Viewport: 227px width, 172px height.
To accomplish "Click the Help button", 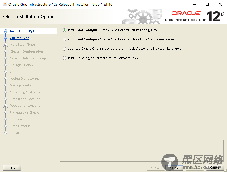I will (x=12, y=167).
